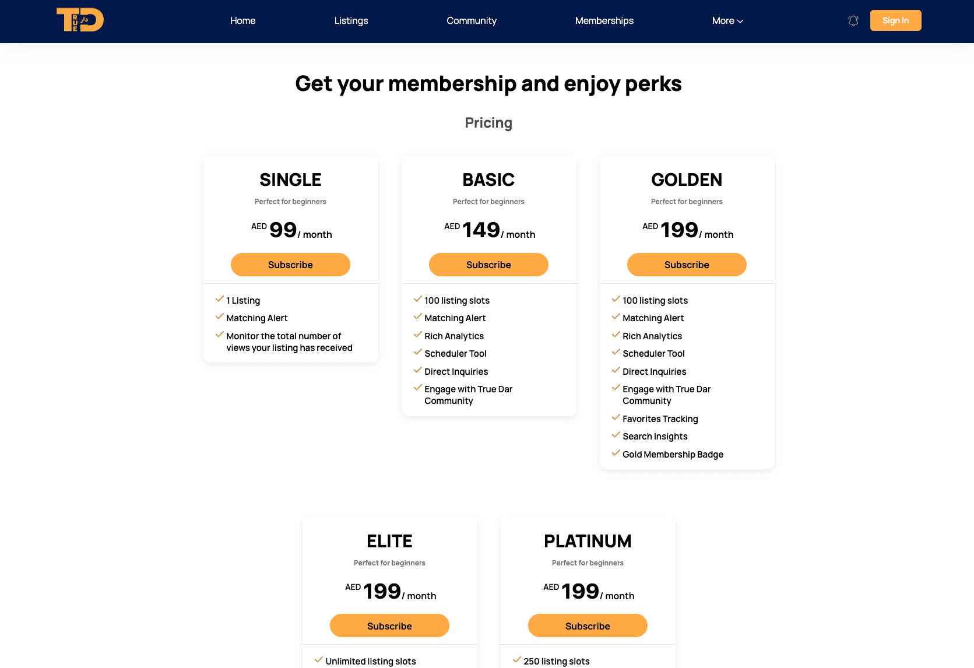974x668 pixels.
Task: Subscribe to the ELITE plan
Action: pyautogui.click(x=389, y=625)
